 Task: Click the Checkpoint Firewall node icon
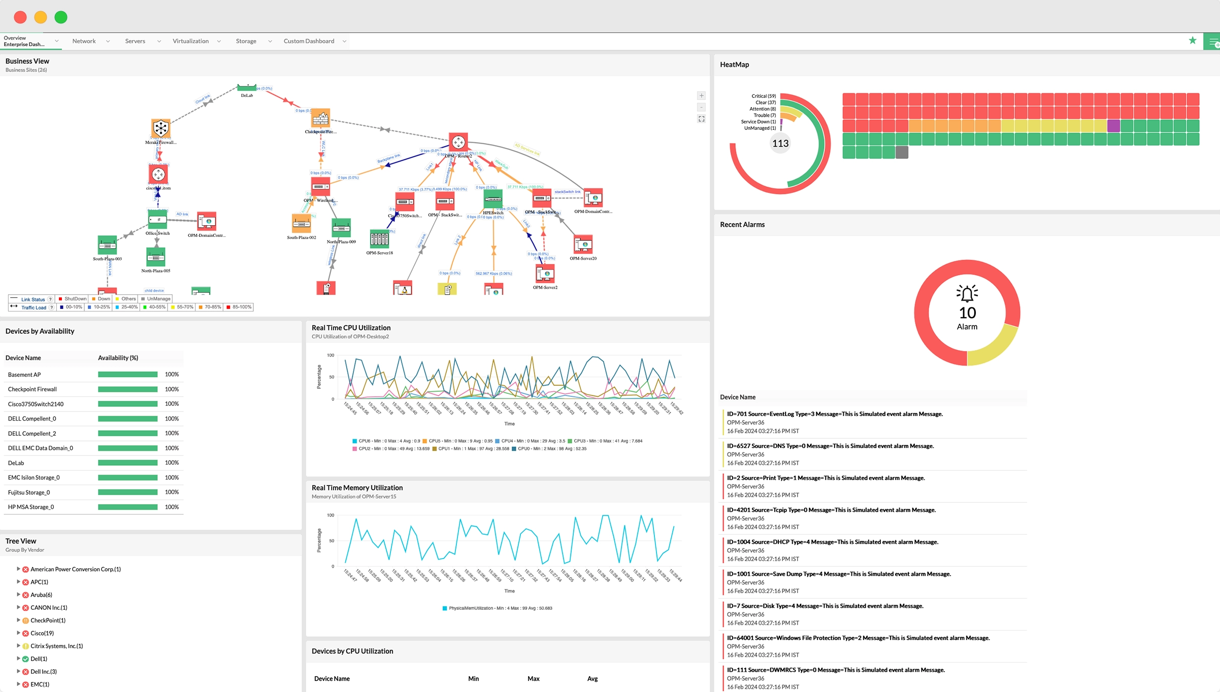[x=320, y=118]
